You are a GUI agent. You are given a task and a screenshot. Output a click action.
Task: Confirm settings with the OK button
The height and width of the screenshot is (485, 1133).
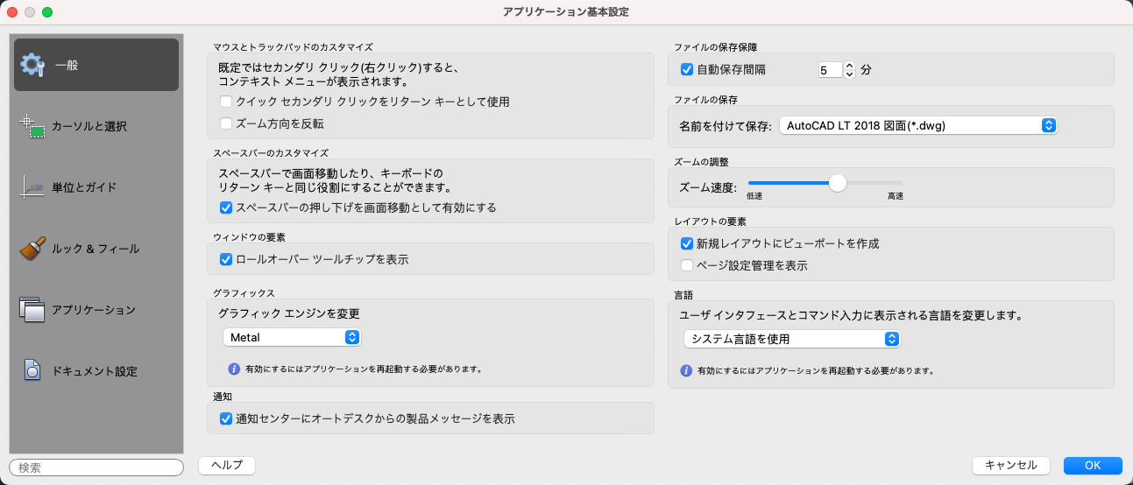(1092, 466)
